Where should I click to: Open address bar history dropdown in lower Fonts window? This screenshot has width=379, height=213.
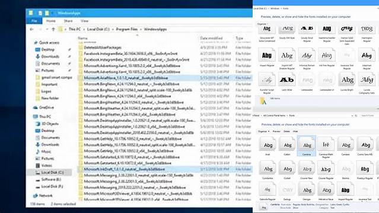(352, 116)
